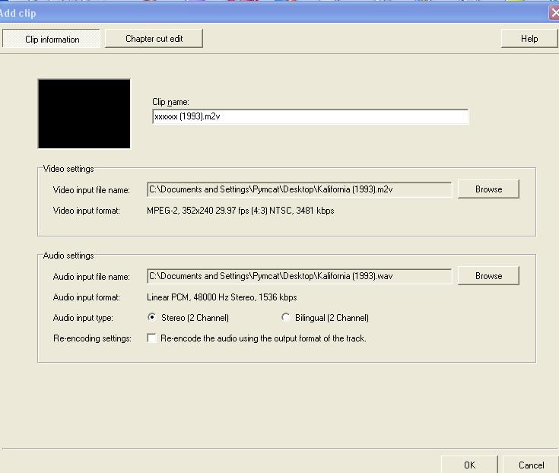Close the Add clip window
Viewport: 559px width, 473px height.
point(554,13)
